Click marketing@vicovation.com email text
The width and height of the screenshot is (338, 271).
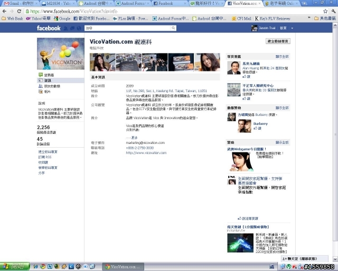point(145,143)
